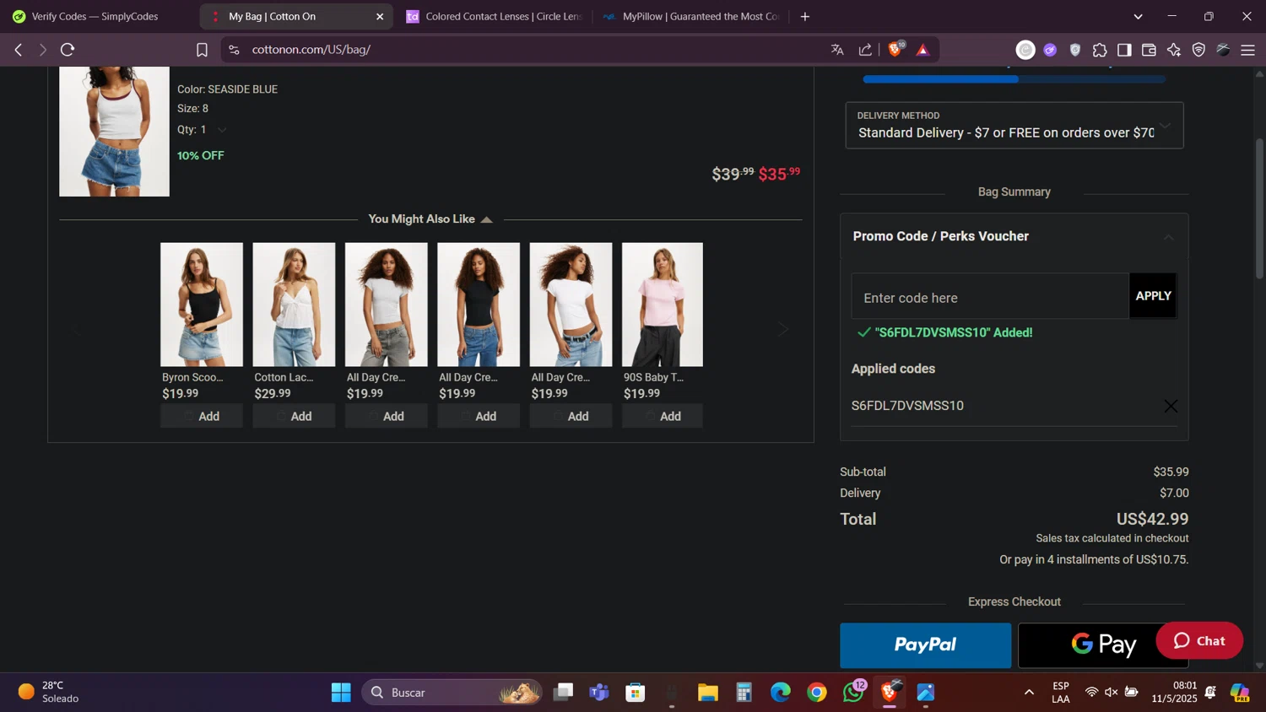Collapse Promo Code / Perks Voucher section
The width and height of the screenshot is (1266, 712).
[1168, 237]
